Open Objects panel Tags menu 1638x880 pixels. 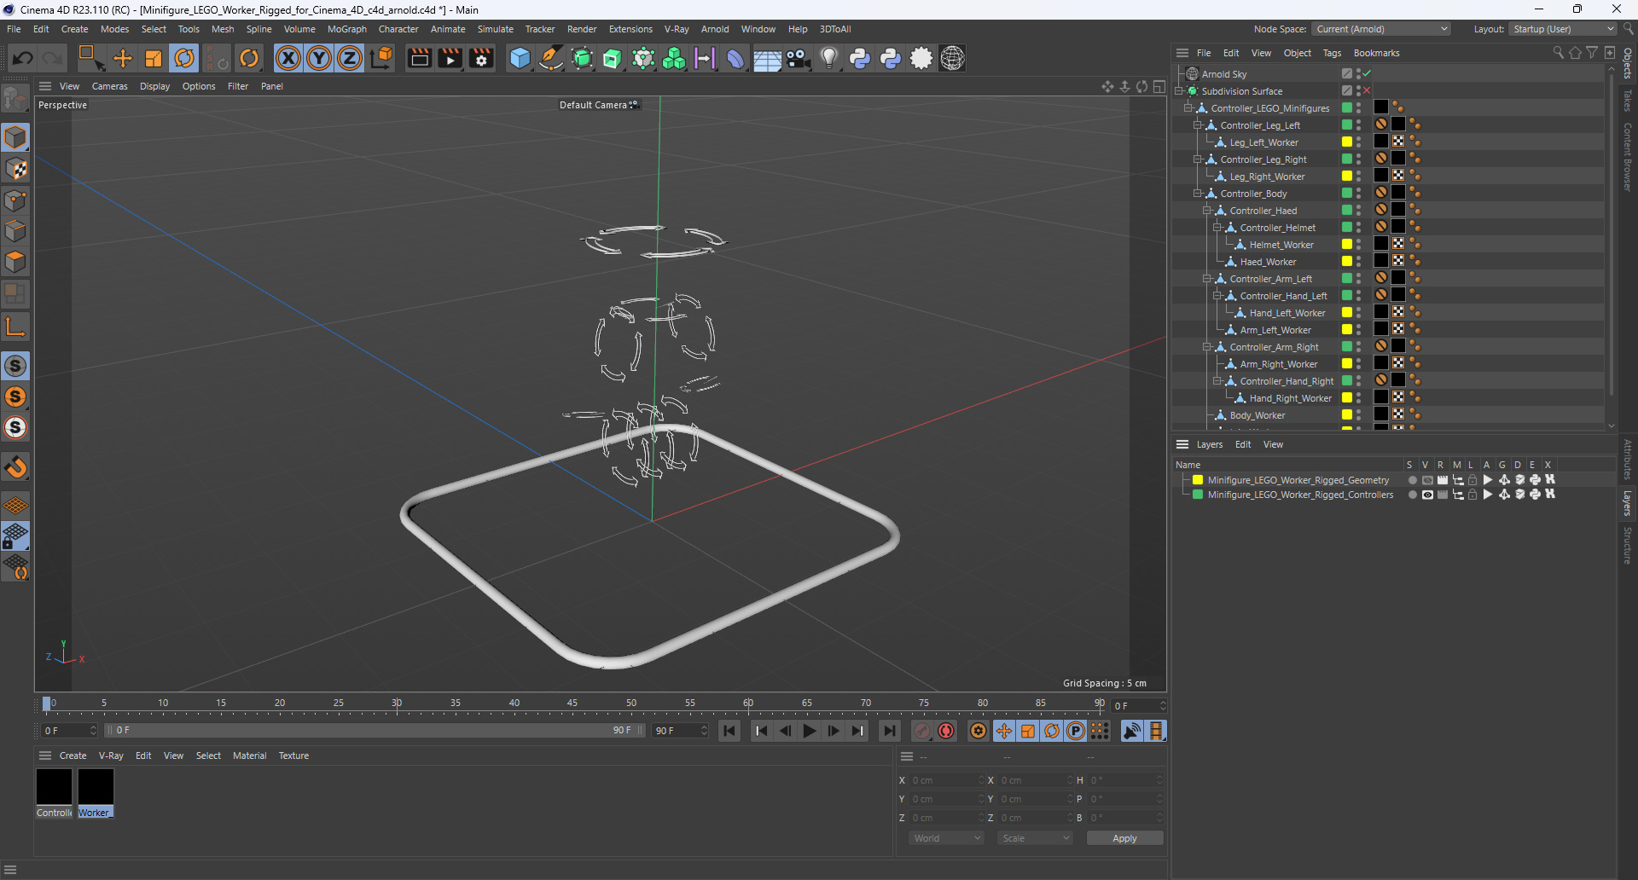click(1332, 53)
